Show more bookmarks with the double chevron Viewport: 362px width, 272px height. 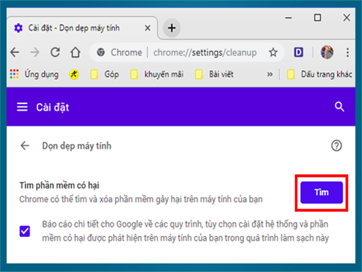pyautogui.click(x=270, y=74)
